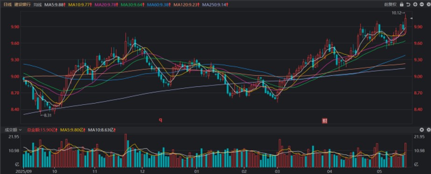Click the red 财 financial report marker

tap(325, 120)
